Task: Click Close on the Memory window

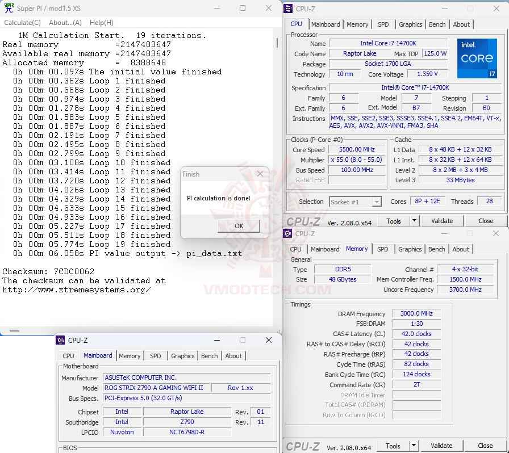Action: click(x=486, y=446)
